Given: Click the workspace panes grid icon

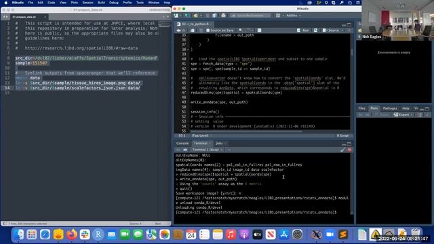Looking at the screenshot, I should tap(278, 16).
